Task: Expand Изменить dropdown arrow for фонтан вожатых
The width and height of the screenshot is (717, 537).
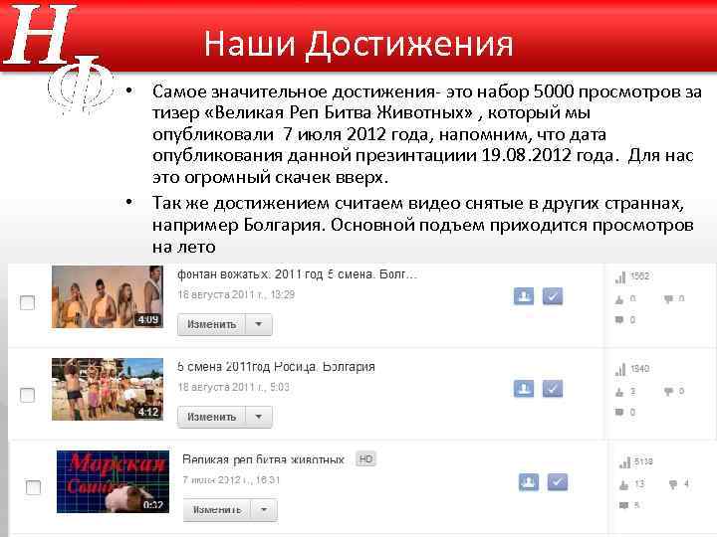Action: tap(259, 324)
